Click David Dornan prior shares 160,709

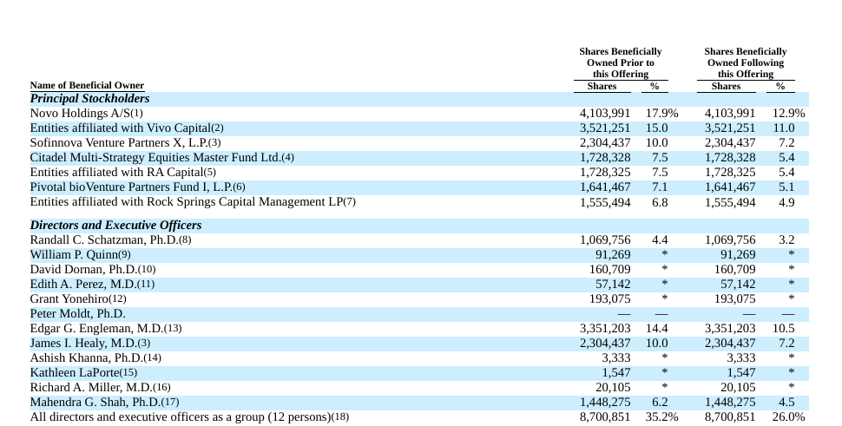[610, 269]
